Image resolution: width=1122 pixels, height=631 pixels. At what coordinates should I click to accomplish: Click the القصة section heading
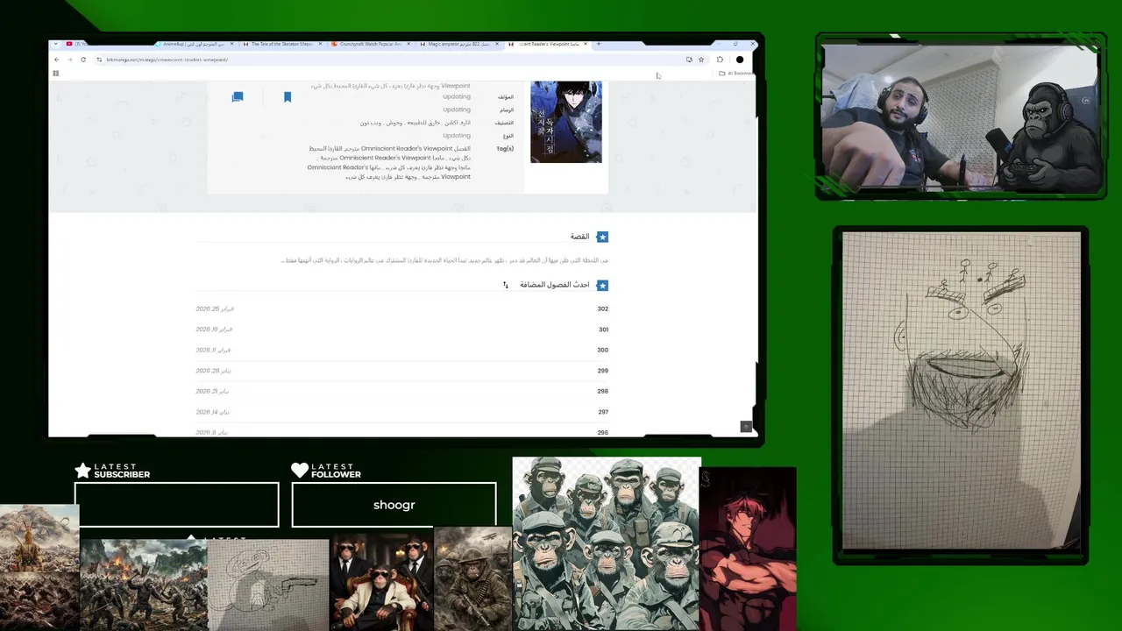coord(580,237)
